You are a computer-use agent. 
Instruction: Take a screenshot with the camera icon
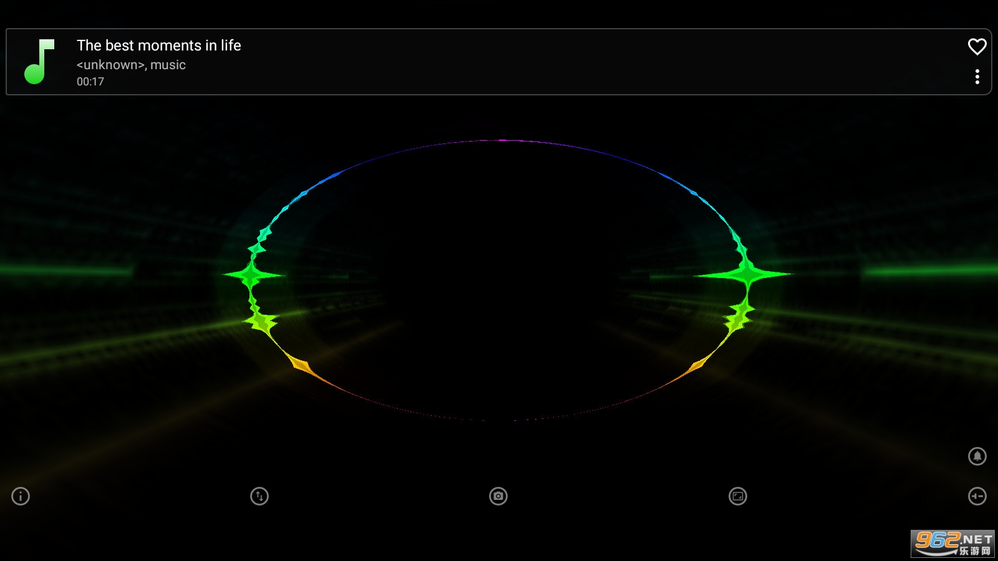pyautogui.click(x=498, y=496)
